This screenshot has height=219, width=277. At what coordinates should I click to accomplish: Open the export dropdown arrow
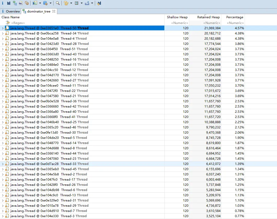tap(91, 3)
